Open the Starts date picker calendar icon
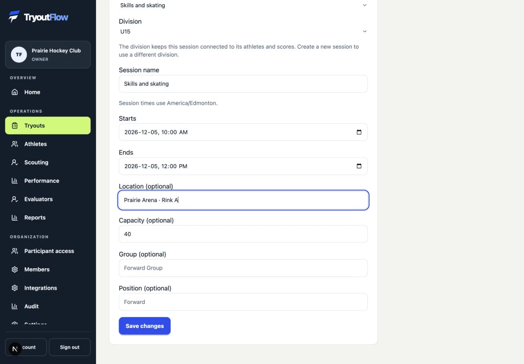Screen dimensions: 524x364 (359, 132)
